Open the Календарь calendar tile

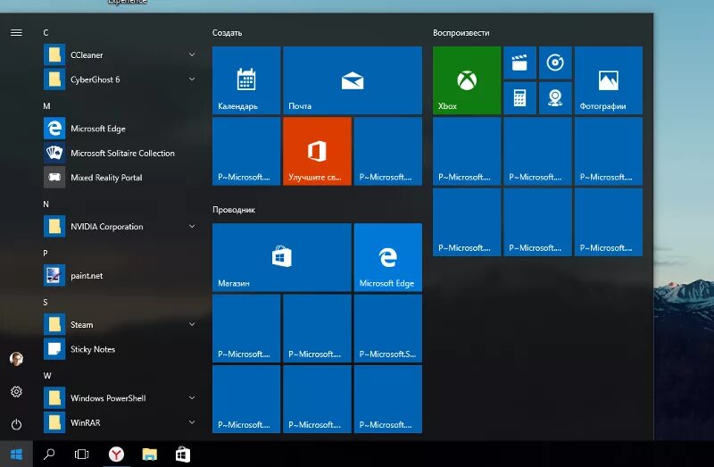pos(246,80)
